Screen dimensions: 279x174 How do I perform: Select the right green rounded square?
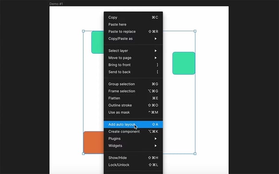[x=184, y=63]
